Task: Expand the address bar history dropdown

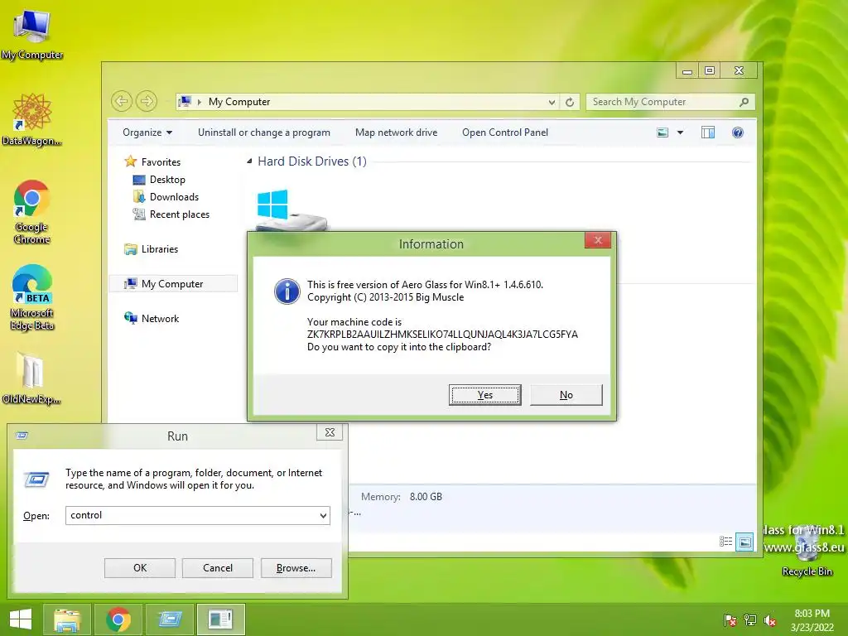Action: pyautogui.click(x=552, y=102)
